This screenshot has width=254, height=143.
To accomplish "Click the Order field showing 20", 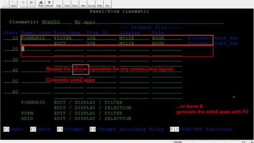I will click(x=11, y=49).
